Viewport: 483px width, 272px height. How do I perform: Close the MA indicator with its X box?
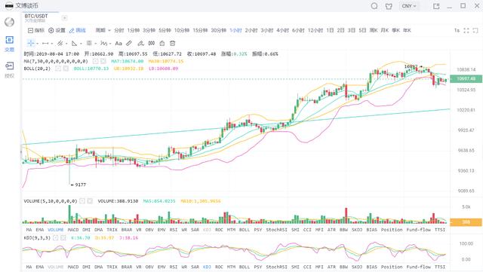tap(103, 61)
